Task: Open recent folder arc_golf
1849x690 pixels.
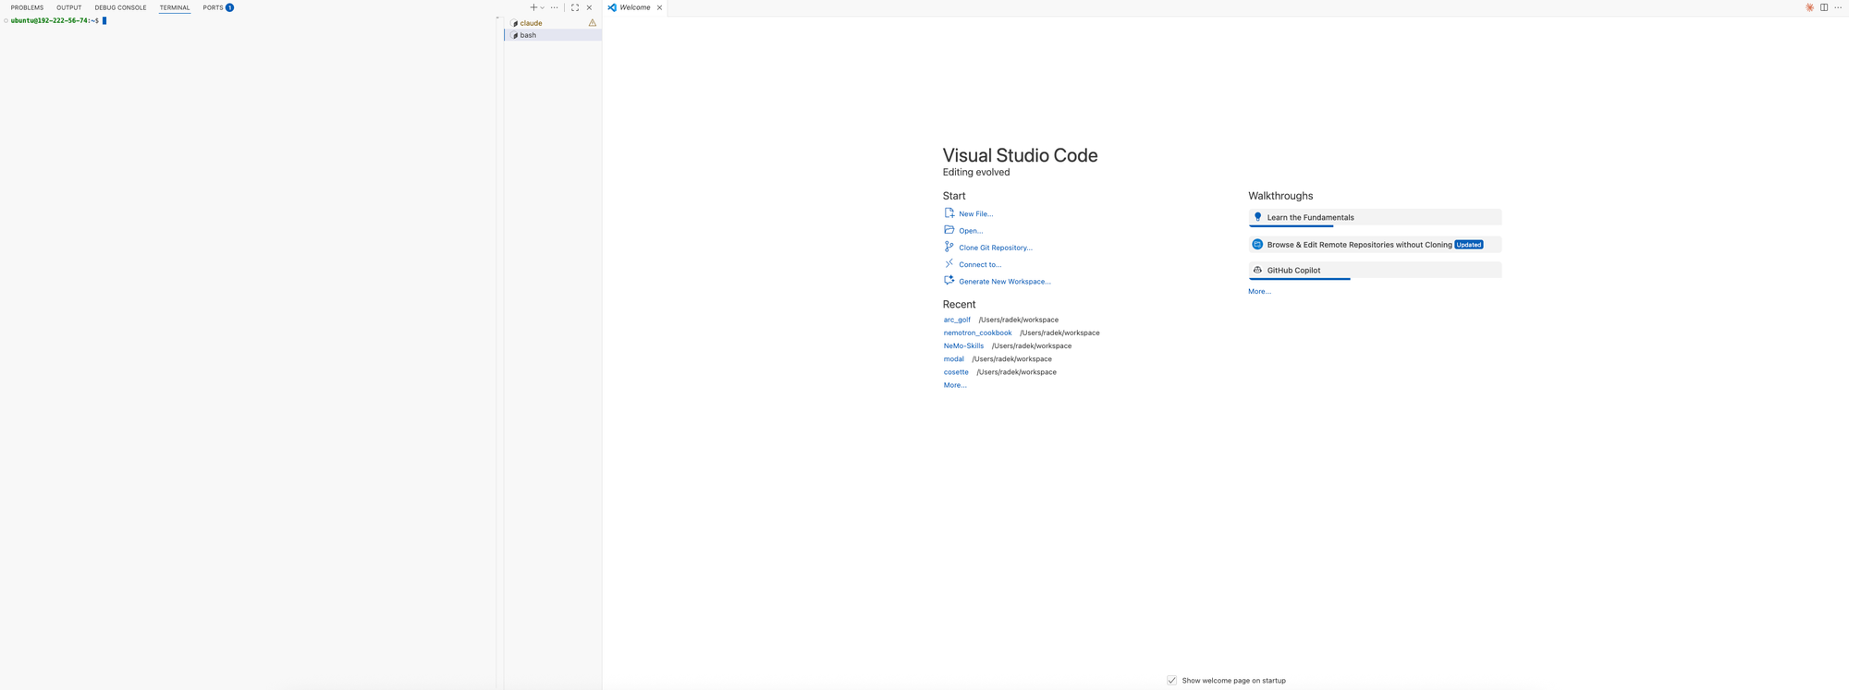Action: 957,320
